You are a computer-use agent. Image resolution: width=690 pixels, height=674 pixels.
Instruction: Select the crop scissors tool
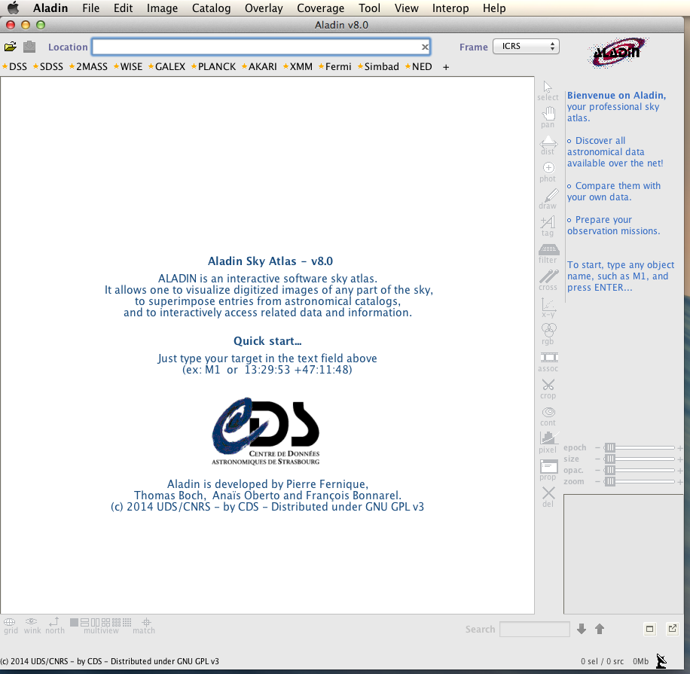tap(548, 389)
